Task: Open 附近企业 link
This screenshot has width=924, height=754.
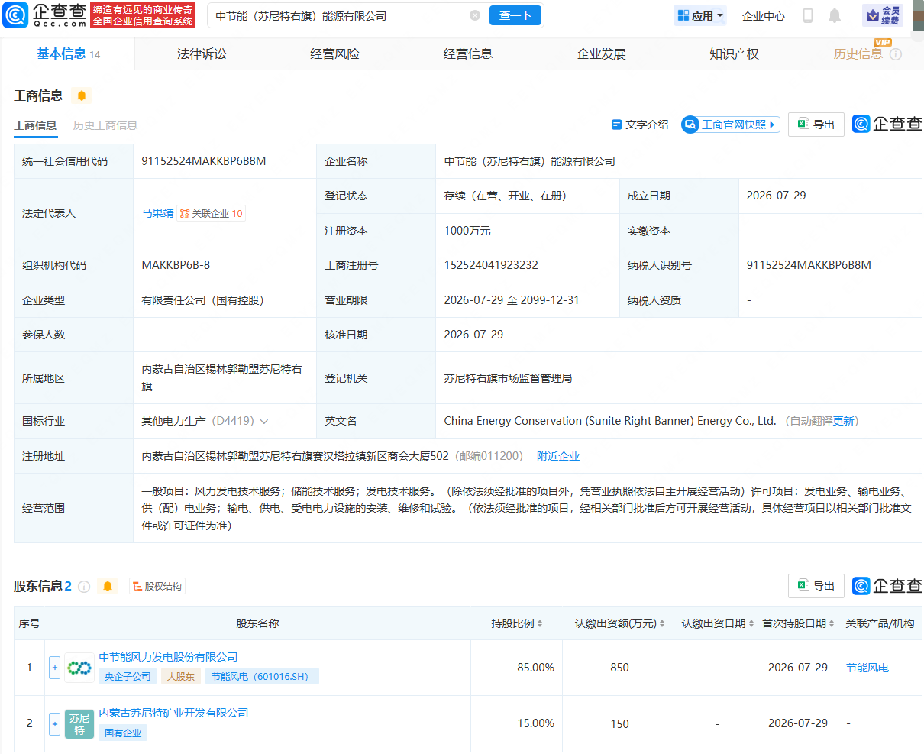Action: pos(558,456)
